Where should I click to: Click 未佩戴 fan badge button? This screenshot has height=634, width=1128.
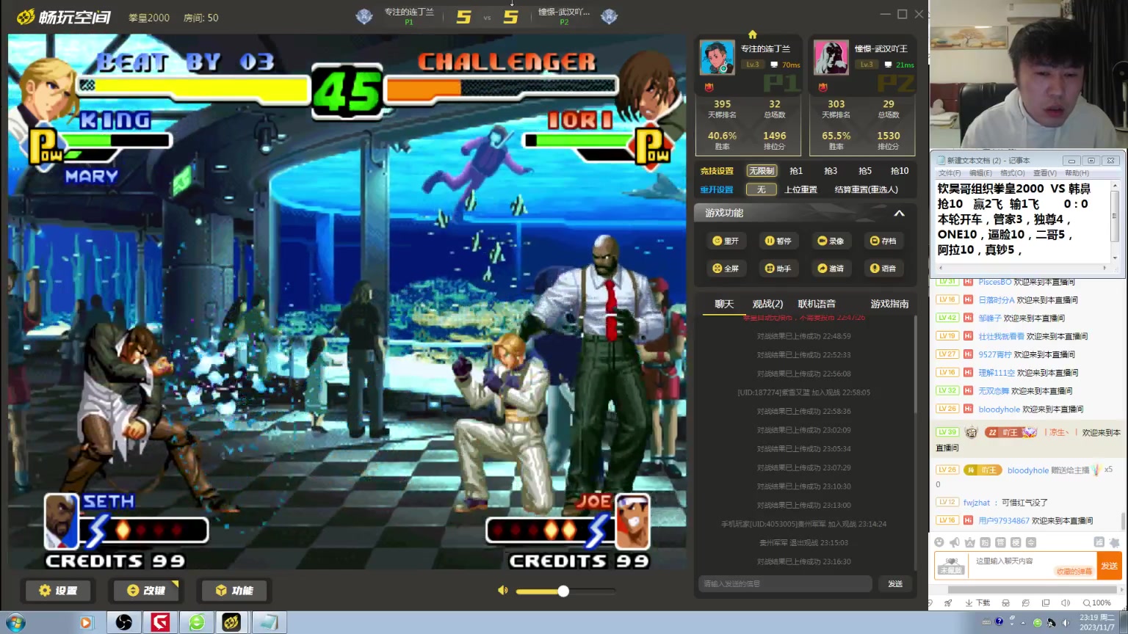(x=951, y=566)
